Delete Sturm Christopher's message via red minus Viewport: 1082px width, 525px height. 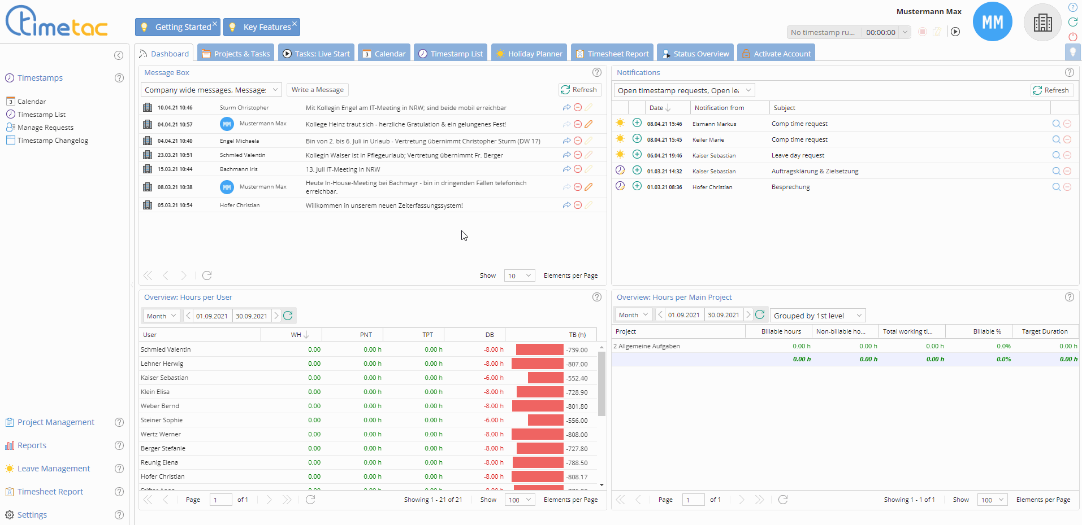tap(578, 107)
